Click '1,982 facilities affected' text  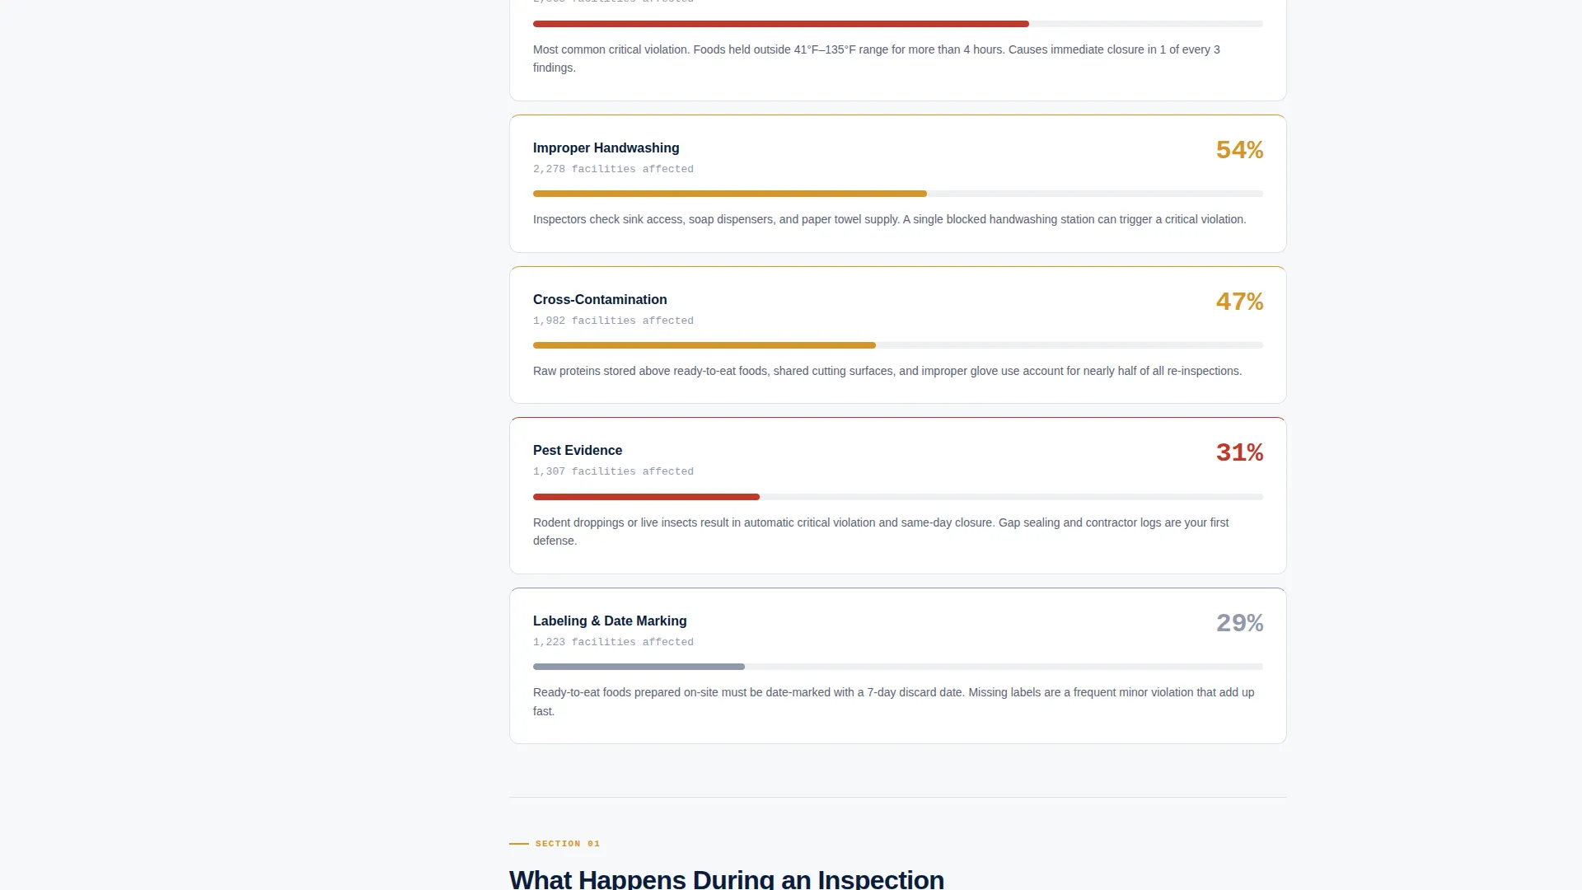click(613, 321)
